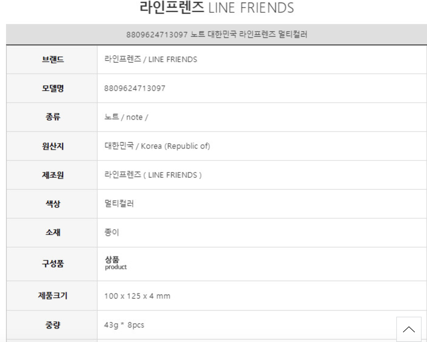Select the 모델명 row label

tap(53, 88)
